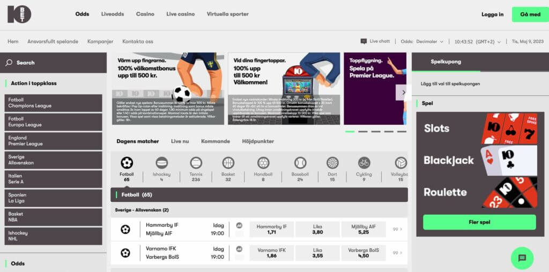Click the 10Bet logo
The image size is (549, 272).
[x=19, y=14]
